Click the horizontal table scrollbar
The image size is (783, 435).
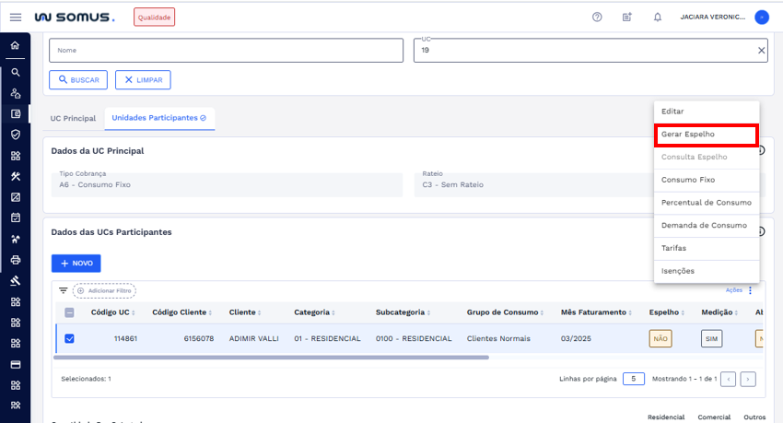276,358
